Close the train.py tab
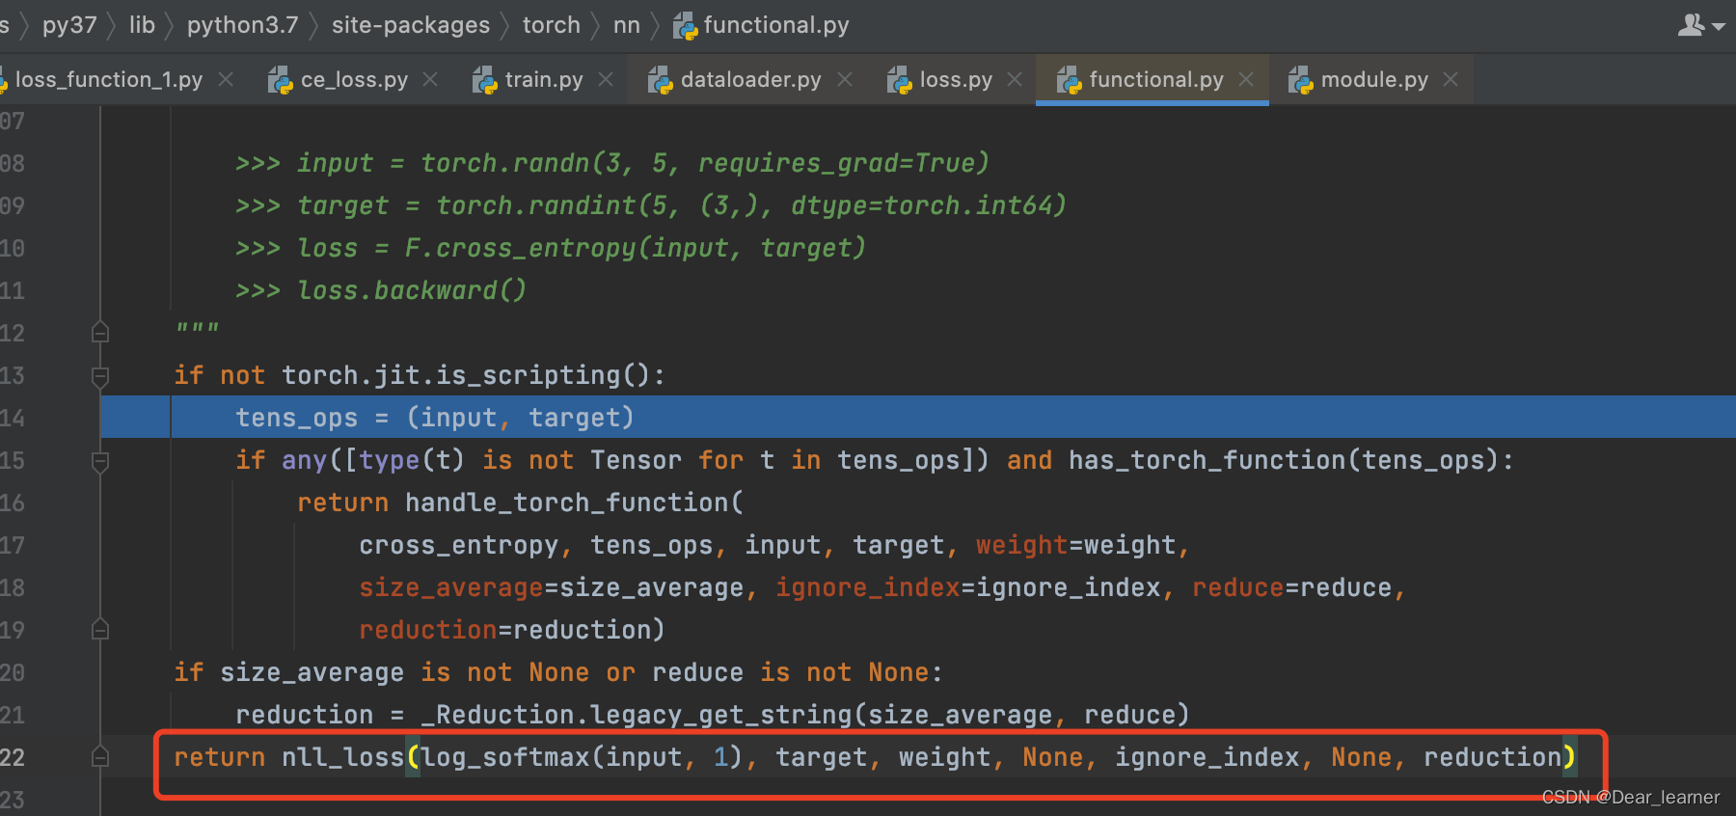This screenshot has height=816, width=1736. (606, 80)
